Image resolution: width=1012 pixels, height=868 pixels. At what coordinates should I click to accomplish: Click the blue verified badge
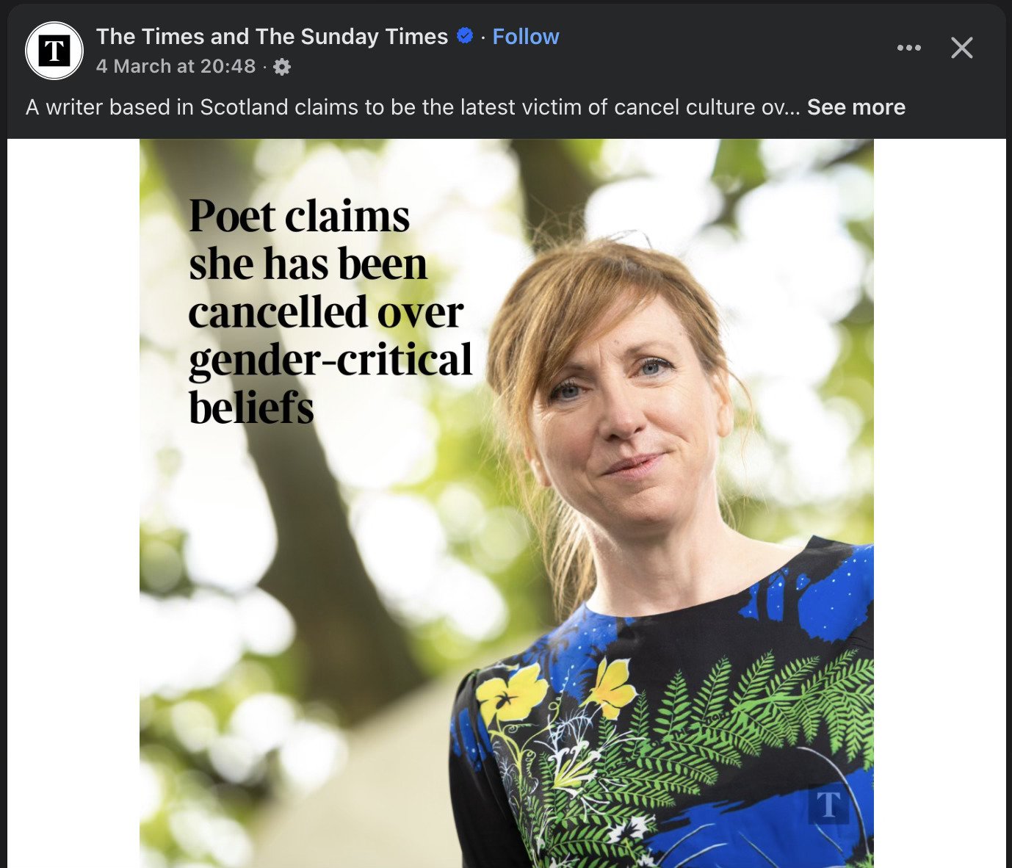(x=464, y=35)
